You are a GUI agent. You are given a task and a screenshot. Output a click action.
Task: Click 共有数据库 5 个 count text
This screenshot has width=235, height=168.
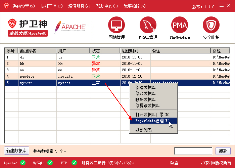click(50, 151)
